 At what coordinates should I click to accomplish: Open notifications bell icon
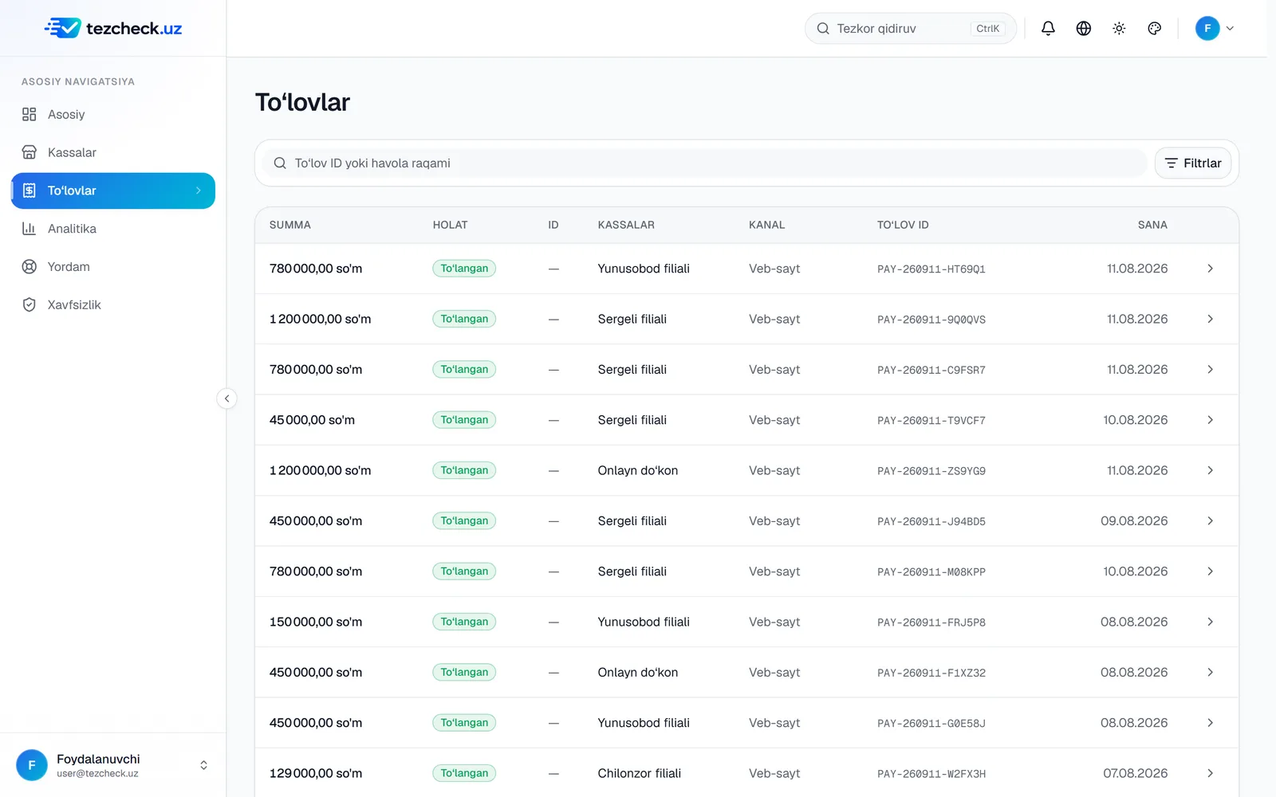click(1048, 29)
